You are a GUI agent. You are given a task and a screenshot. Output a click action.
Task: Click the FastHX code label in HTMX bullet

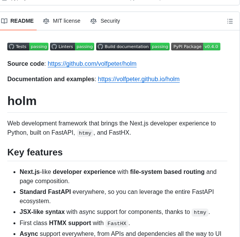[x=117, y=224]
